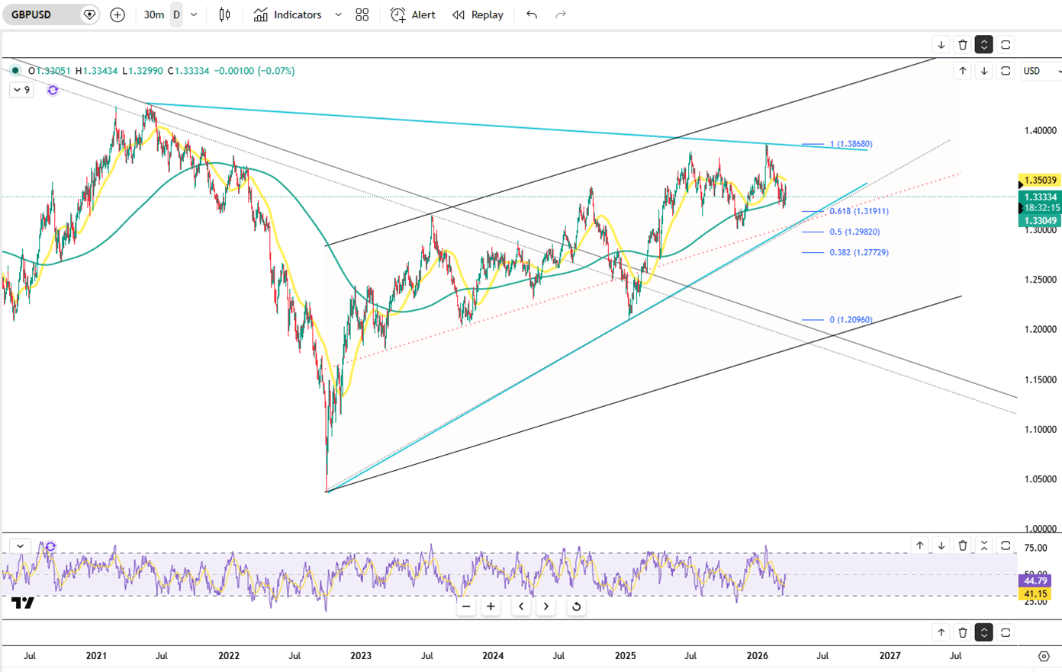This screenshot has height=672, width=1062.
Task: Expand the indicators legend showing 9
Action: pyautogui.click(x=21, y=90)
